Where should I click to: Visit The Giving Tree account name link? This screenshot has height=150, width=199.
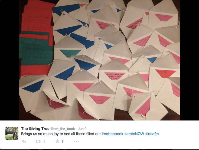click(35, 129)
